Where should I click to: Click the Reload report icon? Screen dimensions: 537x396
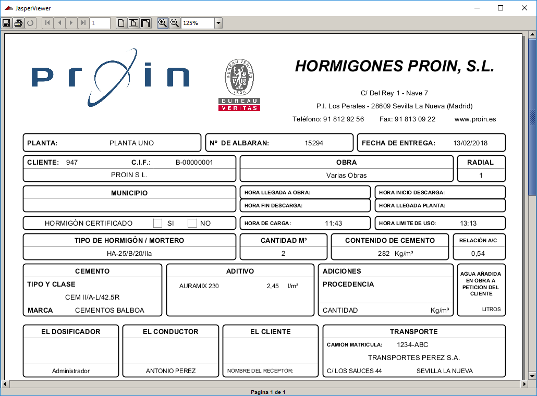tap(30, 23)
